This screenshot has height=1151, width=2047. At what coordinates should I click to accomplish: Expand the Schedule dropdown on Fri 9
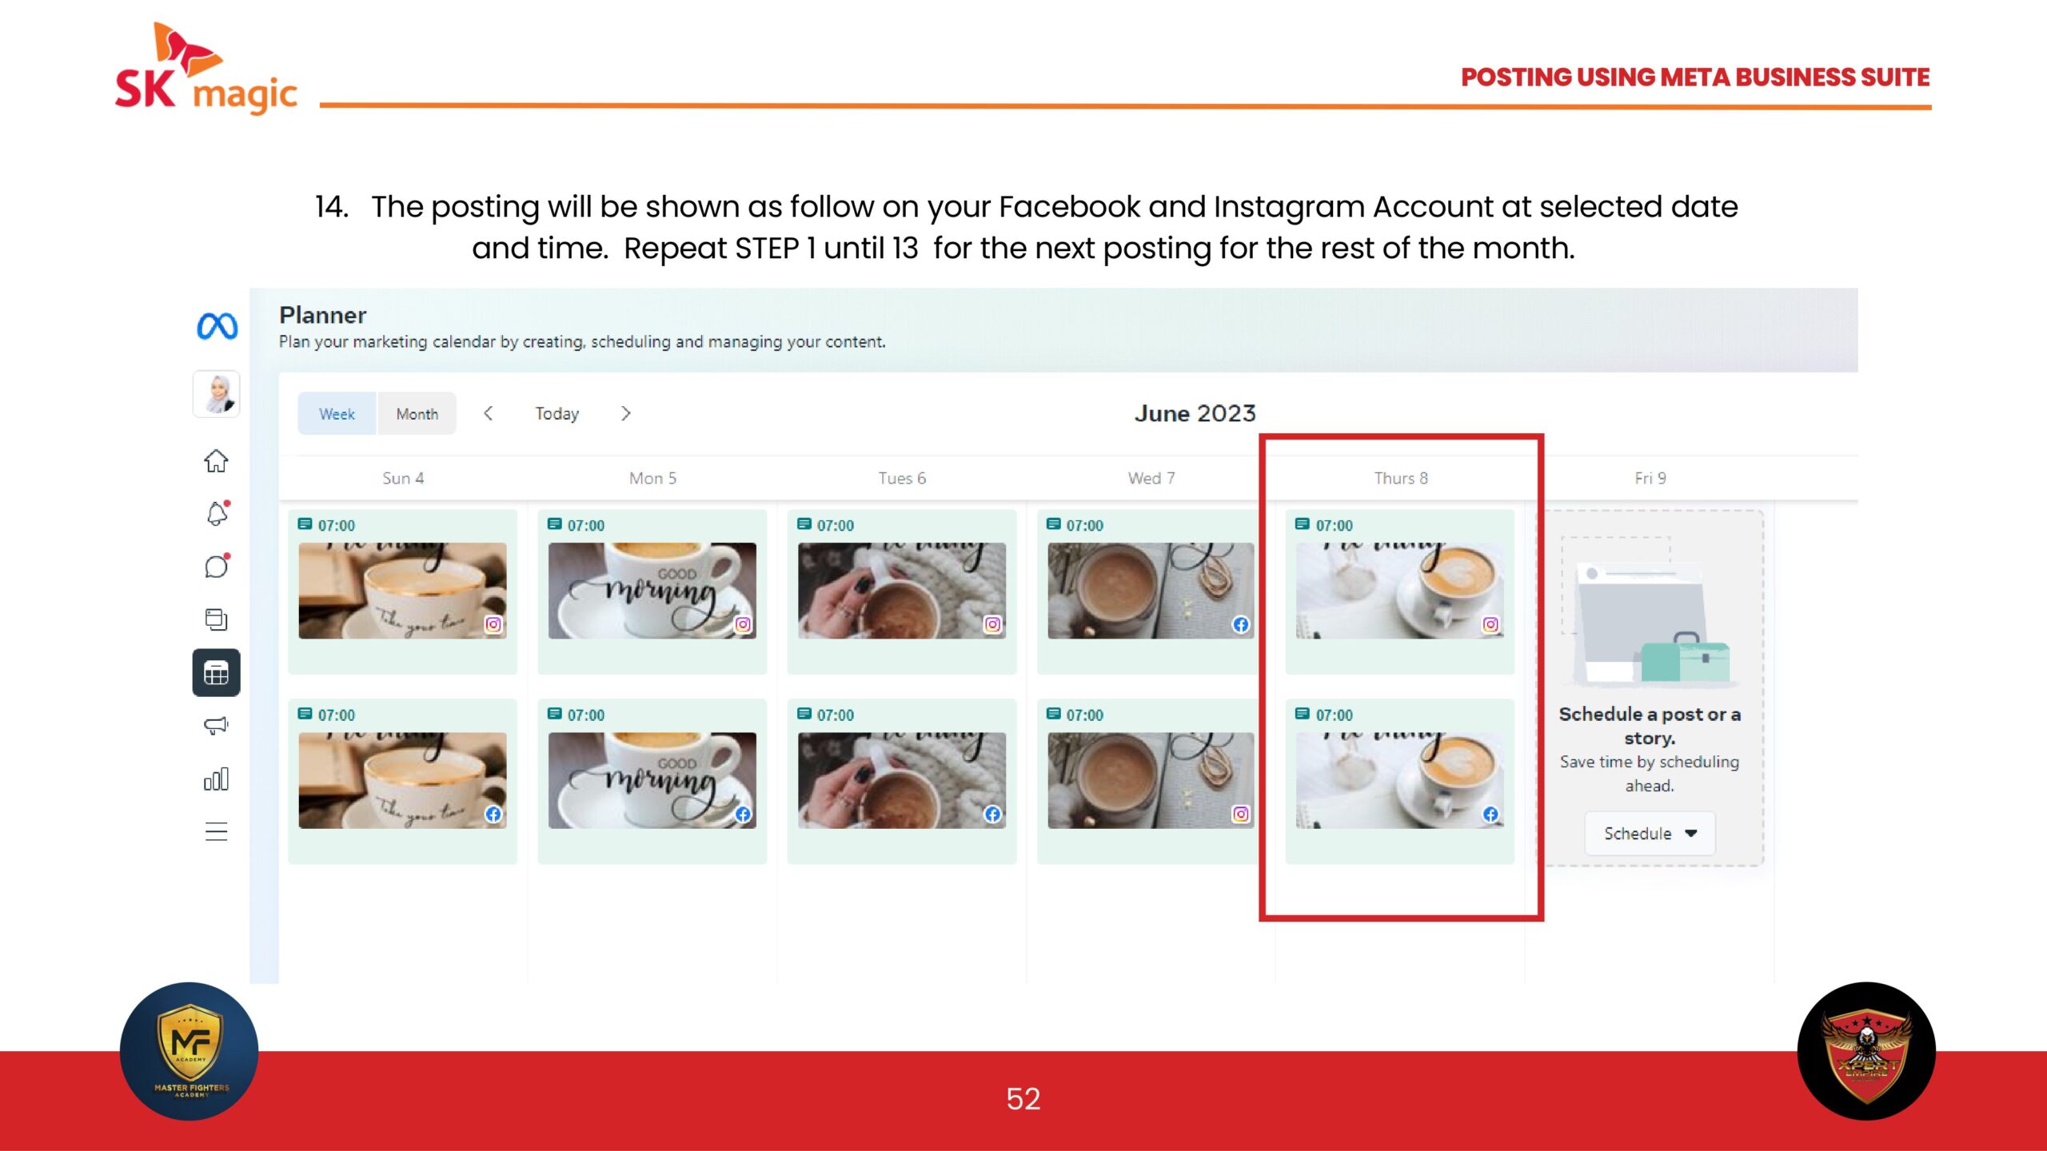click(1650, 834)
